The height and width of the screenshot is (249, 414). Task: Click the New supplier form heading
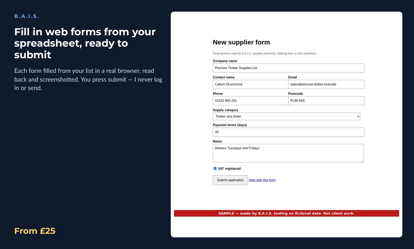[x=241, y=42]
